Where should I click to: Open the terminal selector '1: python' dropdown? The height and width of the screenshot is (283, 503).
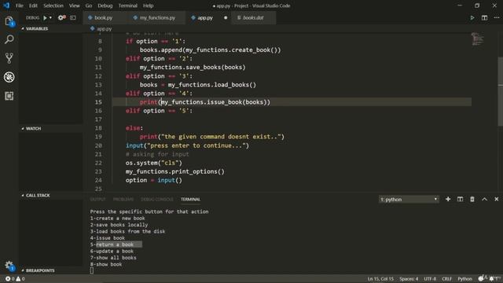(409, 199)
